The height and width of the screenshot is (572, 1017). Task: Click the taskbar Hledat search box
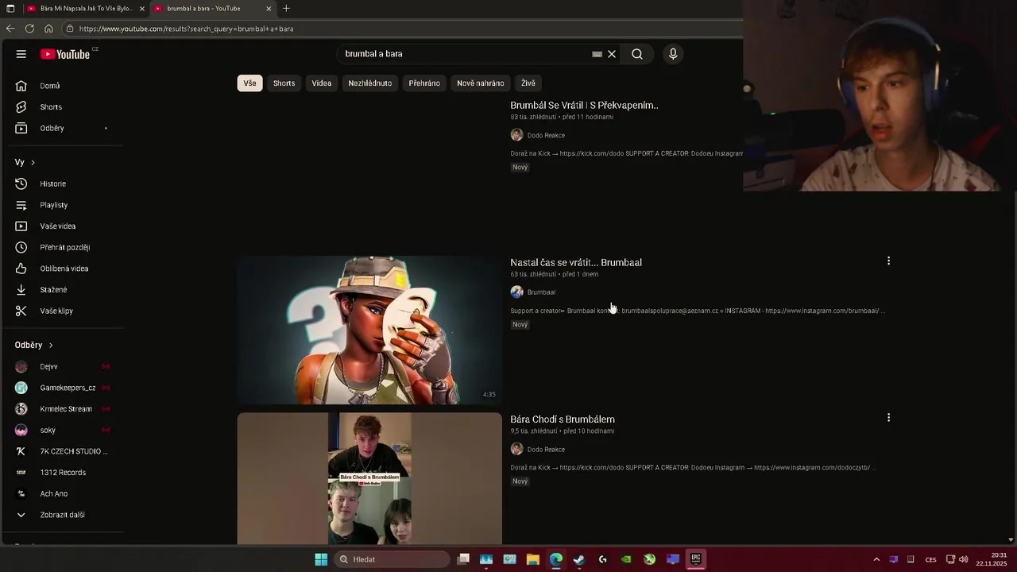[x=392, y=559]
